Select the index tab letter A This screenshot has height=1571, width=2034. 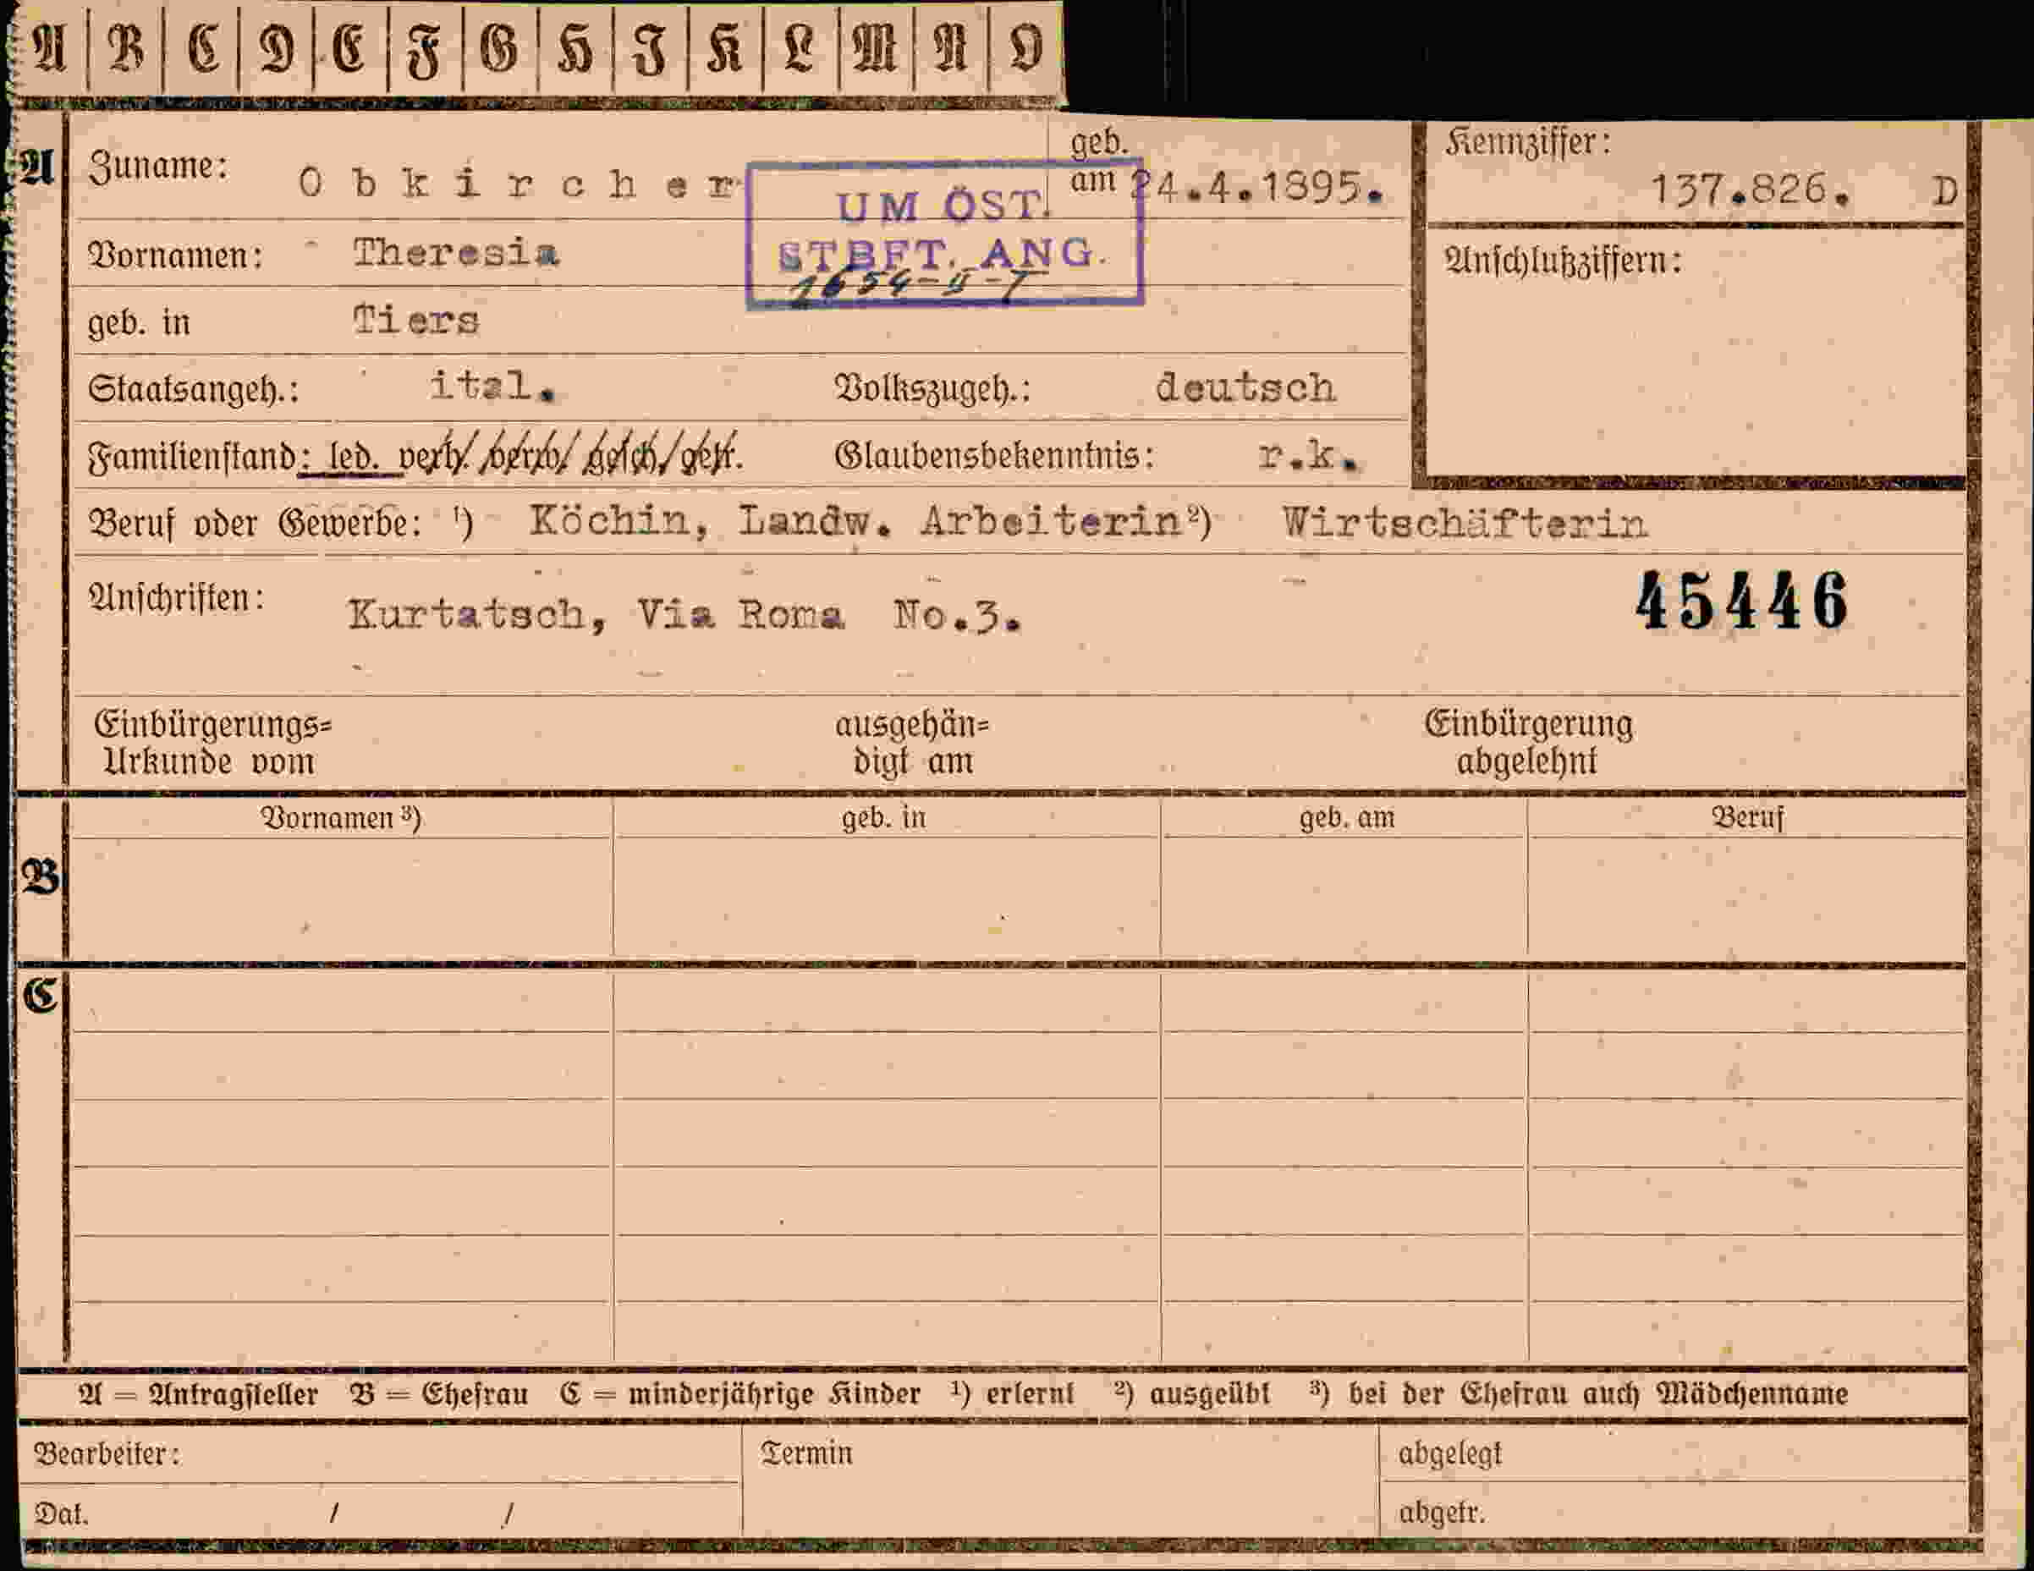[49, 47]
